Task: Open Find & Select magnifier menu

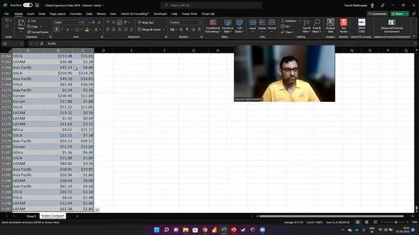Action: click(x=317, y=26)
